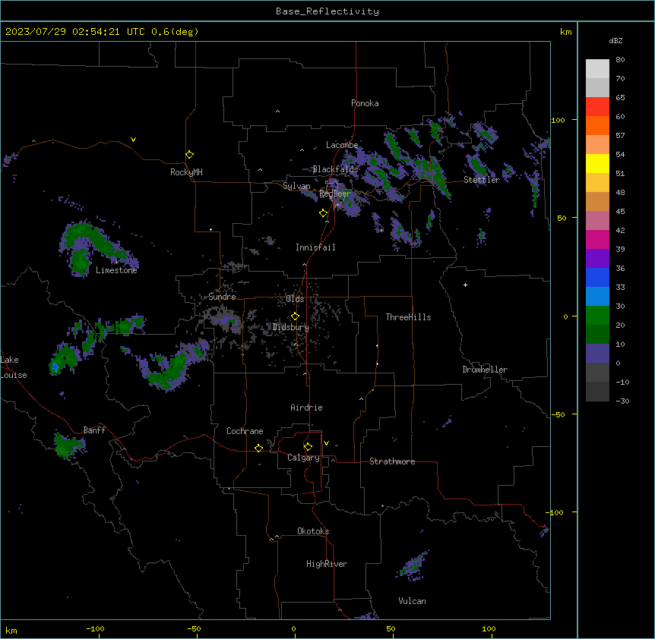
Task: Click the HighRiver label
Action: pyautogui.click(x=327, y=564)
